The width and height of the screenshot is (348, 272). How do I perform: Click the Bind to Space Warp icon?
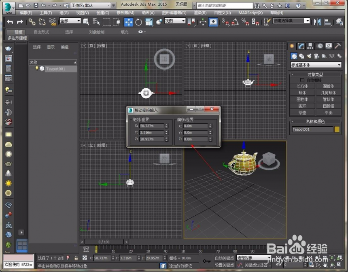pyautogui.click(x=52, y=22)
